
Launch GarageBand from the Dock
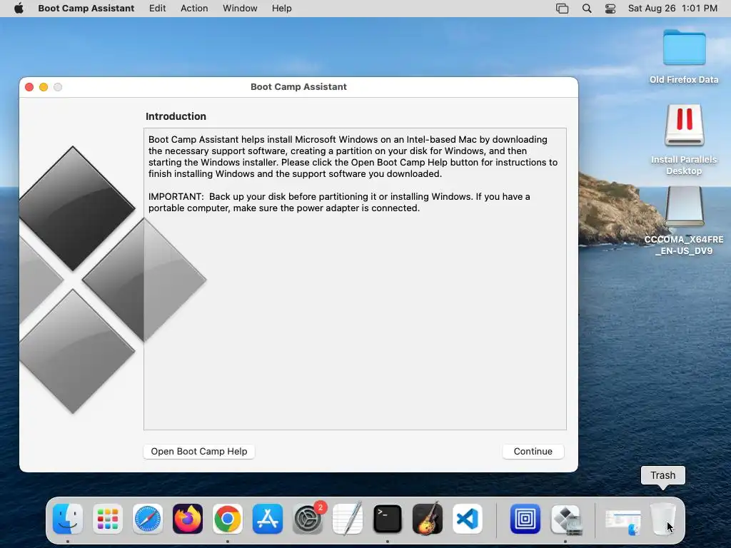[x=428, y=519]
